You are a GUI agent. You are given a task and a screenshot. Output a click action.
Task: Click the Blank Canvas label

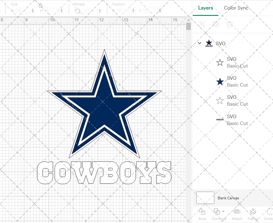228,198
